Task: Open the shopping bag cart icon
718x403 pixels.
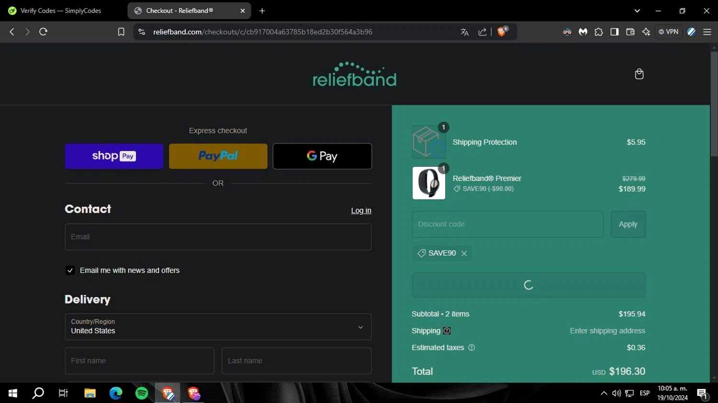Action: tap(639, 74)
